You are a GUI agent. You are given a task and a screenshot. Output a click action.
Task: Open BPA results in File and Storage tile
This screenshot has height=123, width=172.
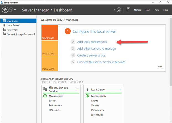pyautogui.click(x=55, y=110)
